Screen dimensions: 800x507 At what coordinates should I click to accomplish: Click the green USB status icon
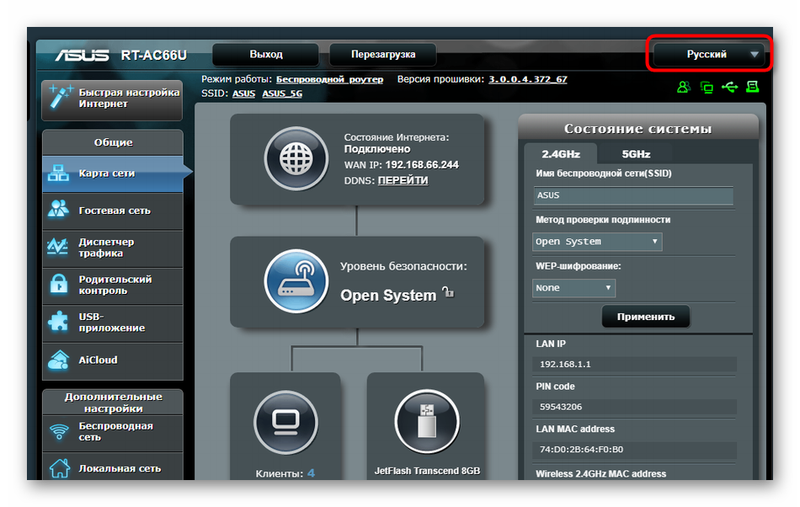729,87
